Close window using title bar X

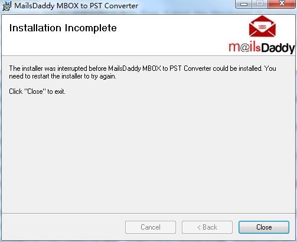[282, 4]
